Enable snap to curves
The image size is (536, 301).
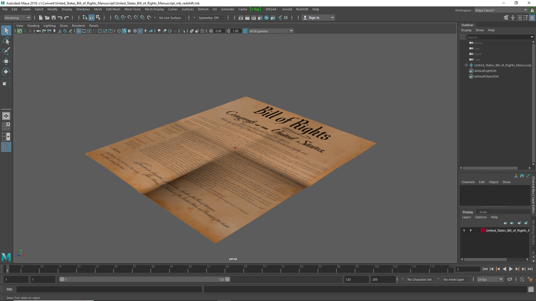pos(123,18)
